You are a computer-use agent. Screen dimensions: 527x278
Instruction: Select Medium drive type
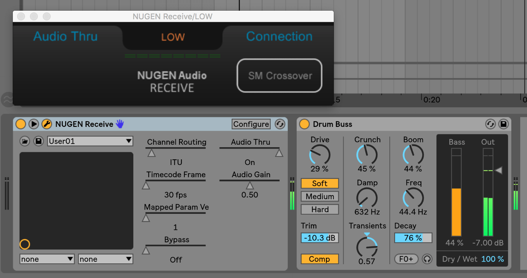click(x=320, y=196)
